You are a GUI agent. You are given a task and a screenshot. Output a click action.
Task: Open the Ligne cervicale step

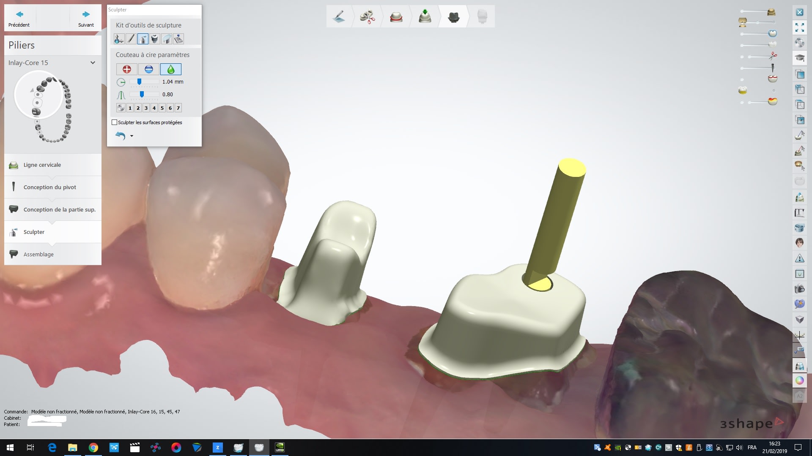pos(42,165)
